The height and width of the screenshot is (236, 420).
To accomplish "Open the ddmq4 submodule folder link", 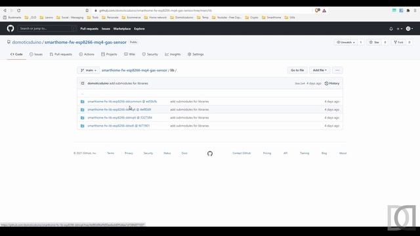I will tap(119, 109).
